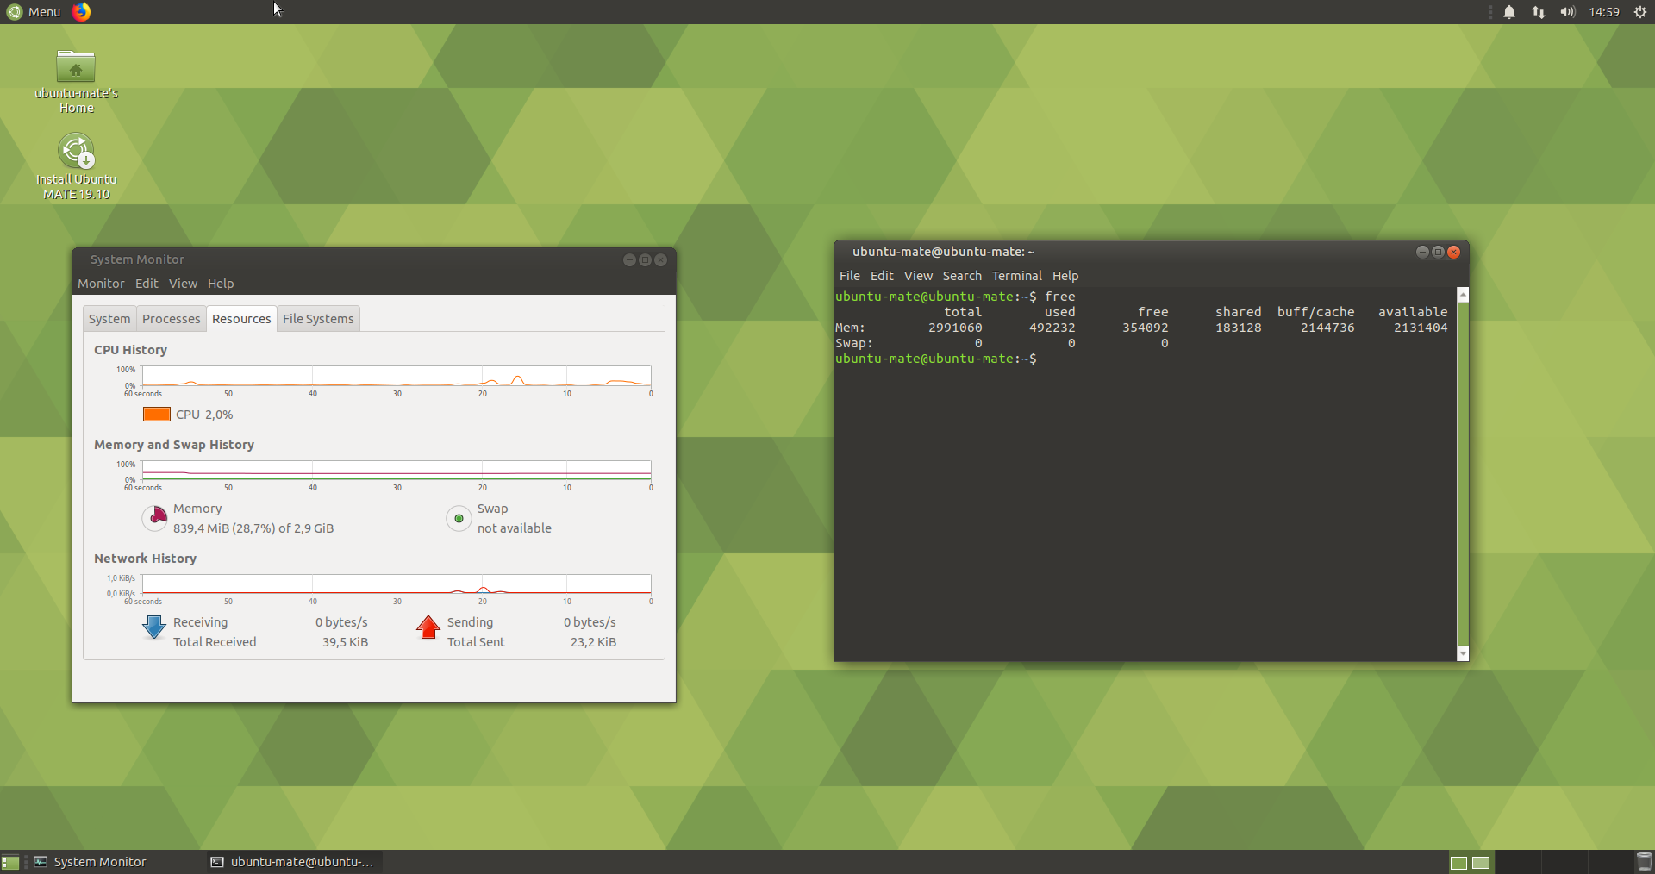This screenshot has width=1655, height=874.
Task: Open the volume control indicator
Action: (x=1567, y=12)
